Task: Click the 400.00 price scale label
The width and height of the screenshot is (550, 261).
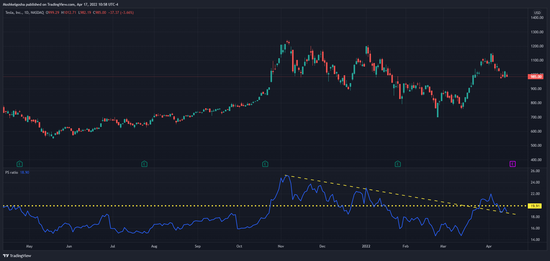Action: pyautogui.click(x=536, y=160)
